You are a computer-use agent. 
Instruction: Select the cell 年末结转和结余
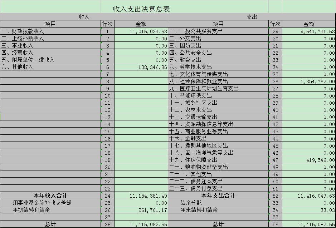coord(218,210)
